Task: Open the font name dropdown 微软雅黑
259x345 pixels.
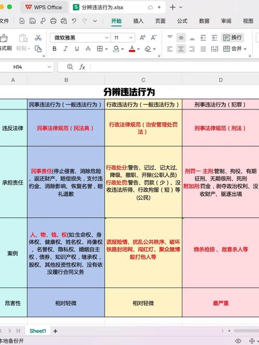Action: [107, 38]
